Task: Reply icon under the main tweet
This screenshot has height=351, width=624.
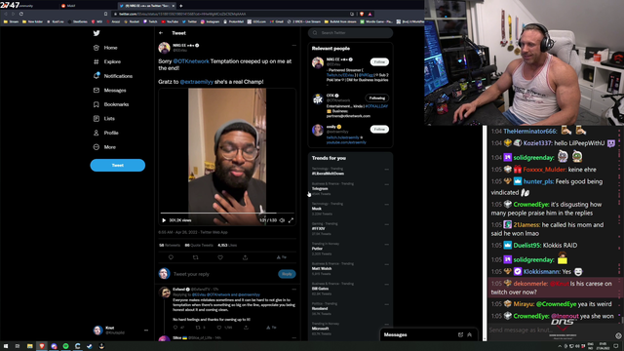Action: (x=171, y=257)
